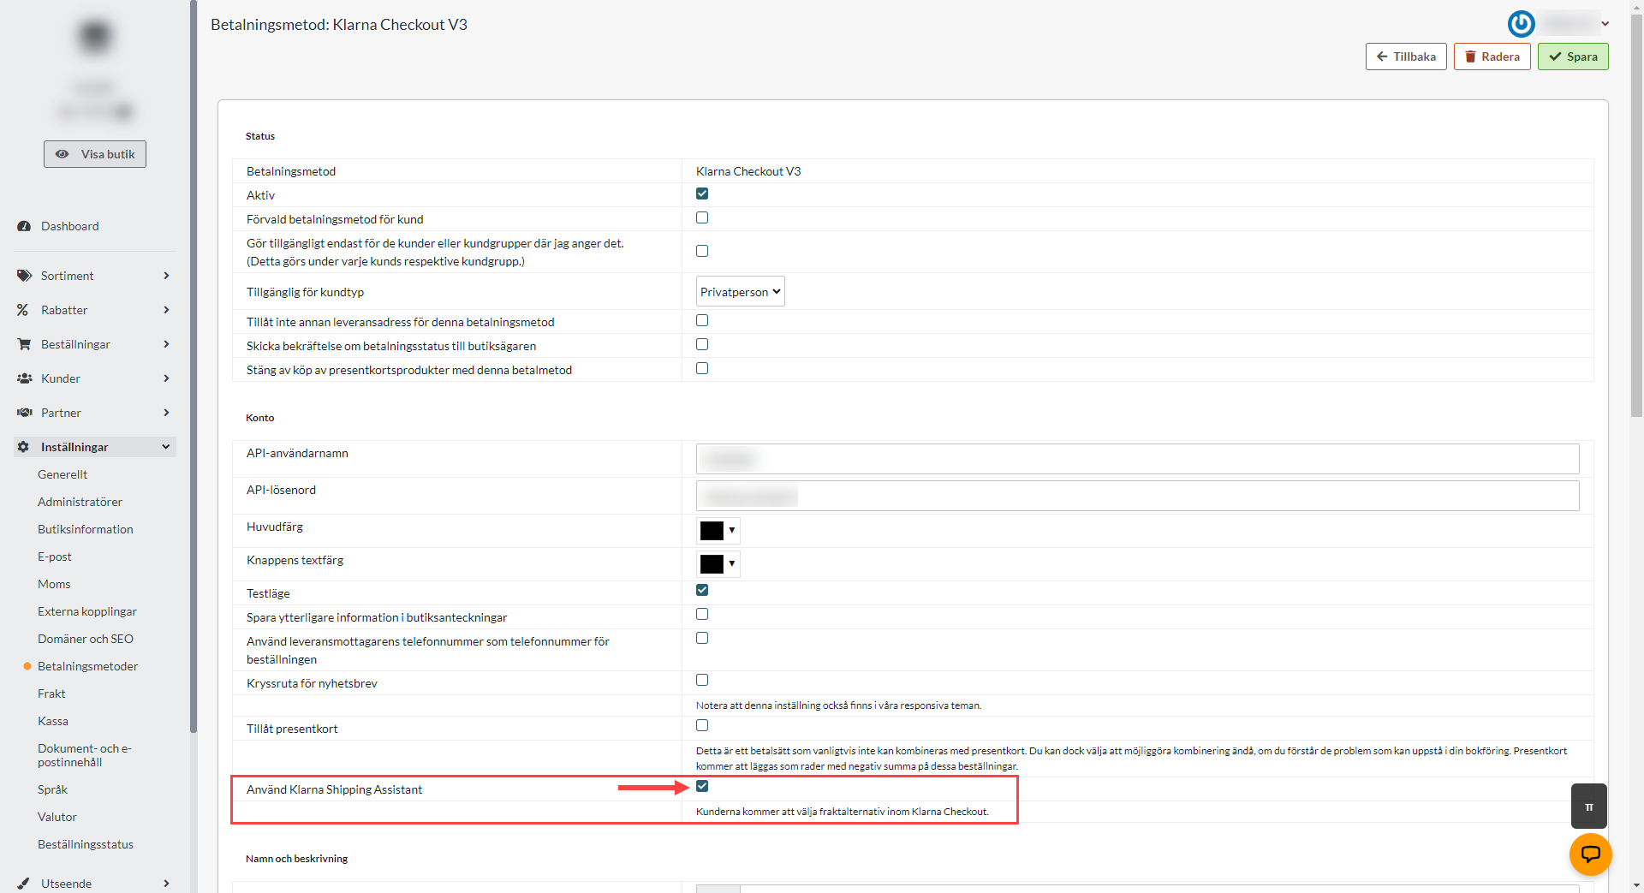
Task: Collapse the Inställningar menu chevron
Action: point(166,447)
